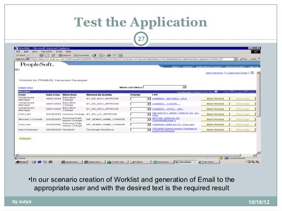This screenshot has width=282, height=211.
Task: Open the comments taskbar item
Action: (163, 162)
